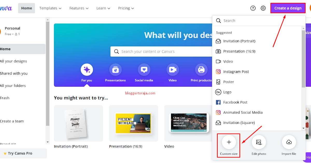This screenshot has width=311, height=163.
Task: Select Home in the left sidebar
Action: click(x=23, y=49)
